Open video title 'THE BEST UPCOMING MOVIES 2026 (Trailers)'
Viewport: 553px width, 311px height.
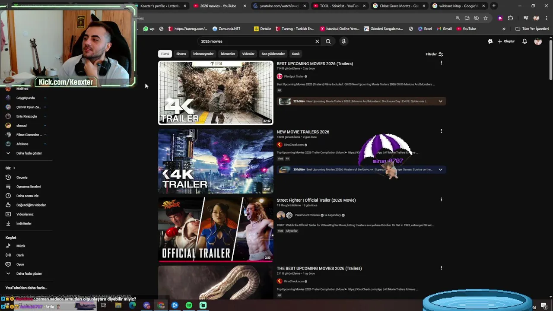(319, 268)
